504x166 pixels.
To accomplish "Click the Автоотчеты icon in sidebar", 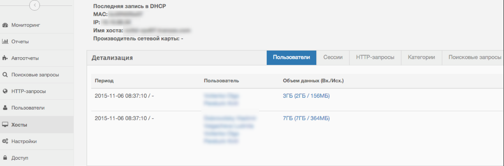I will (x=5, y=58).
